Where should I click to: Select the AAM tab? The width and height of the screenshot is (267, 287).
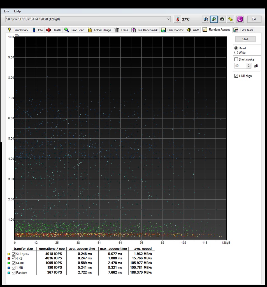[193, 30]
